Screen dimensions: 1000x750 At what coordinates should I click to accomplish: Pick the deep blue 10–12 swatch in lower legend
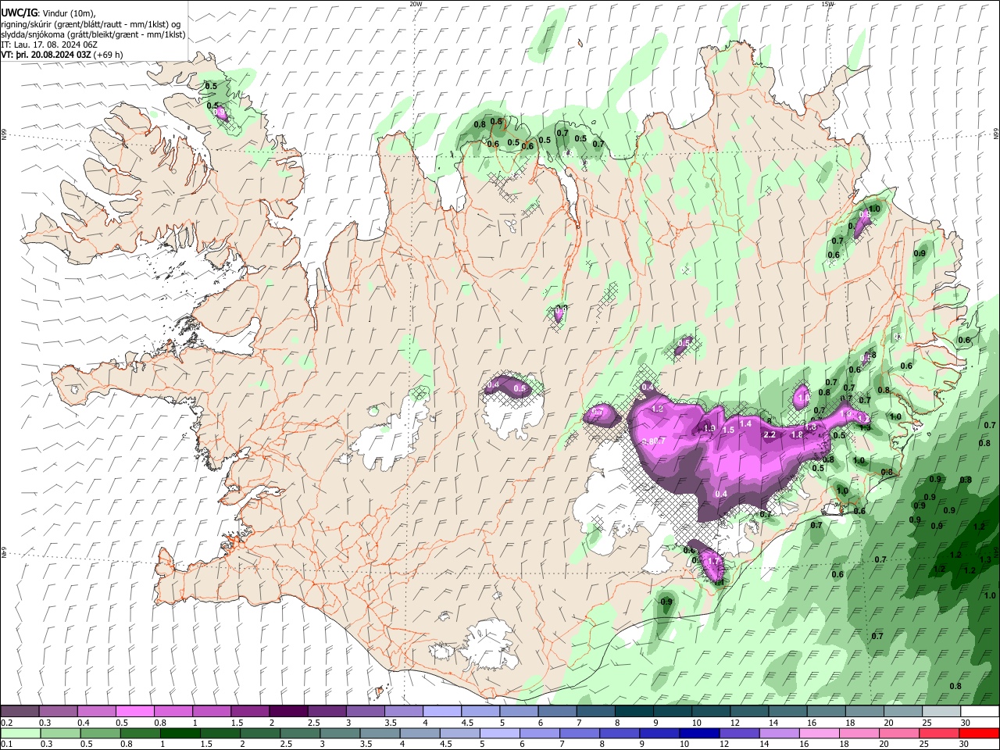(x=698, y=733)
